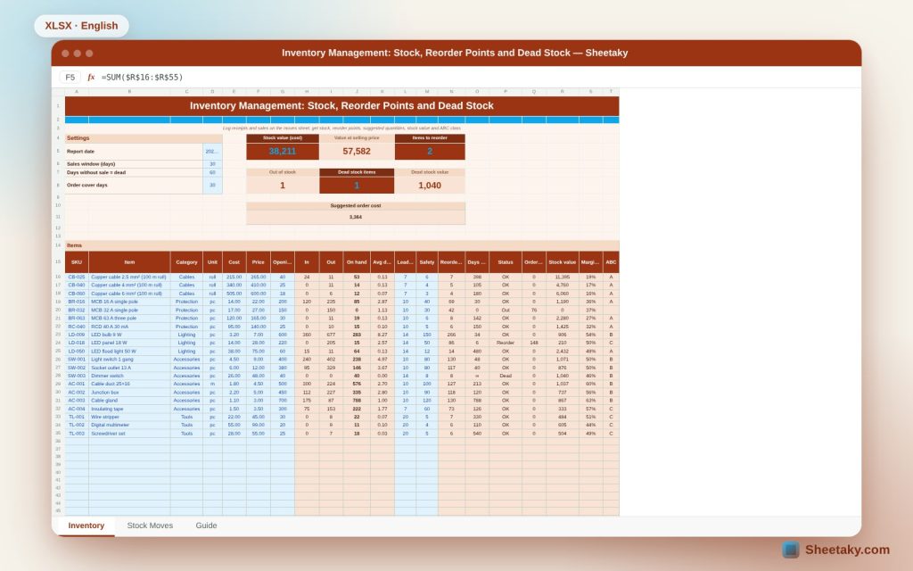The height and width of the screenshot is (571, 913).
Task: Click the SKU column header
Action: click(x=77, y=262)
